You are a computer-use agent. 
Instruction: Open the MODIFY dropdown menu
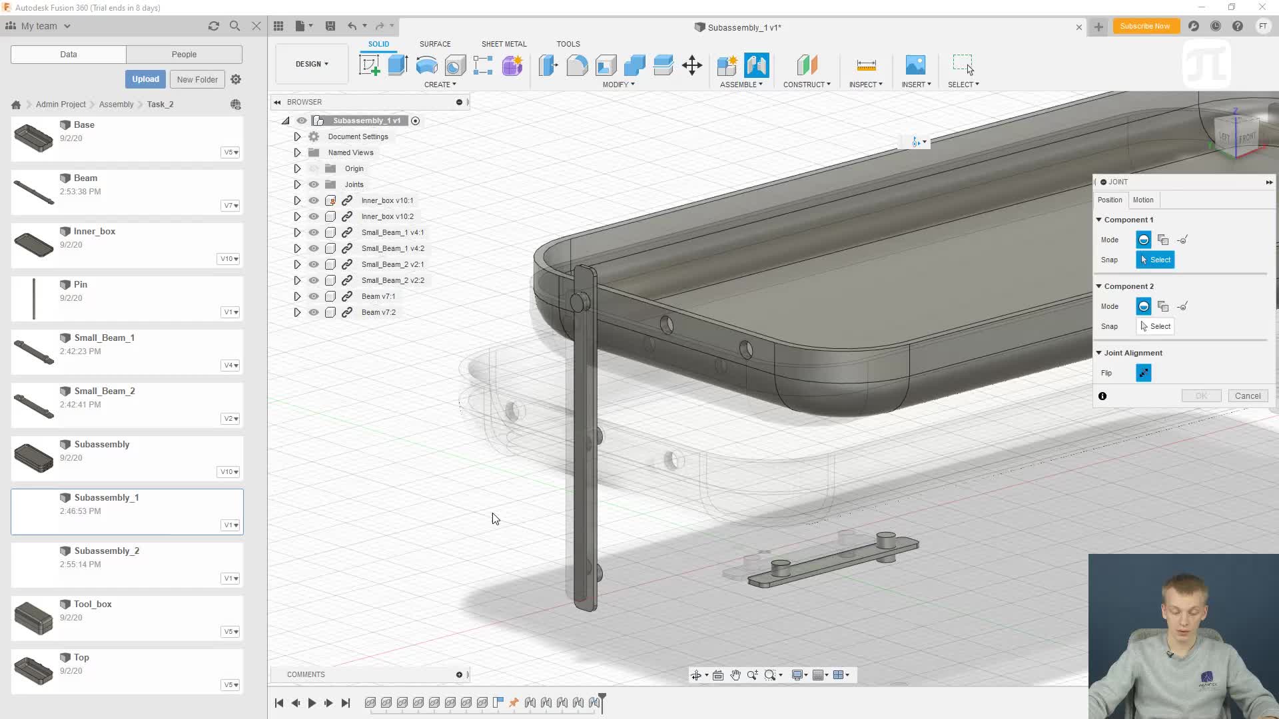[618, 85]
